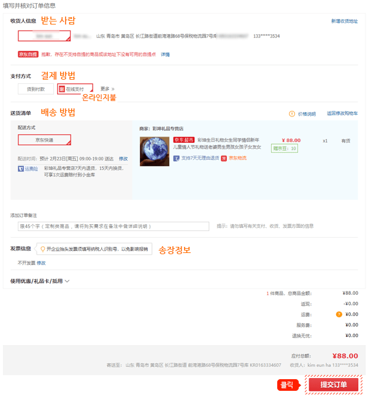The image size is (368, 400).
Task: Click 返回修改购物车 to edit the cart
Action: (x=342, y=113)
